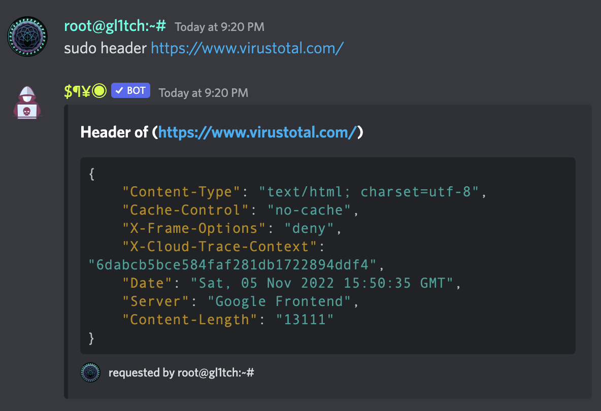Image resolution: width=601 pixels, height=411 pixels.
Task: Open the virustotal link in sudo message
Action: coord(247,48)
